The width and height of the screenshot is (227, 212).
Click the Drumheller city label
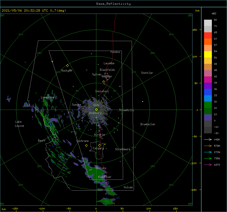148,124
